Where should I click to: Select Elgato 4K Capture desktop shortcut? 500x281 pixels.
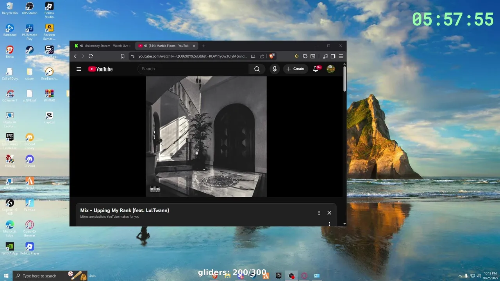10,119
